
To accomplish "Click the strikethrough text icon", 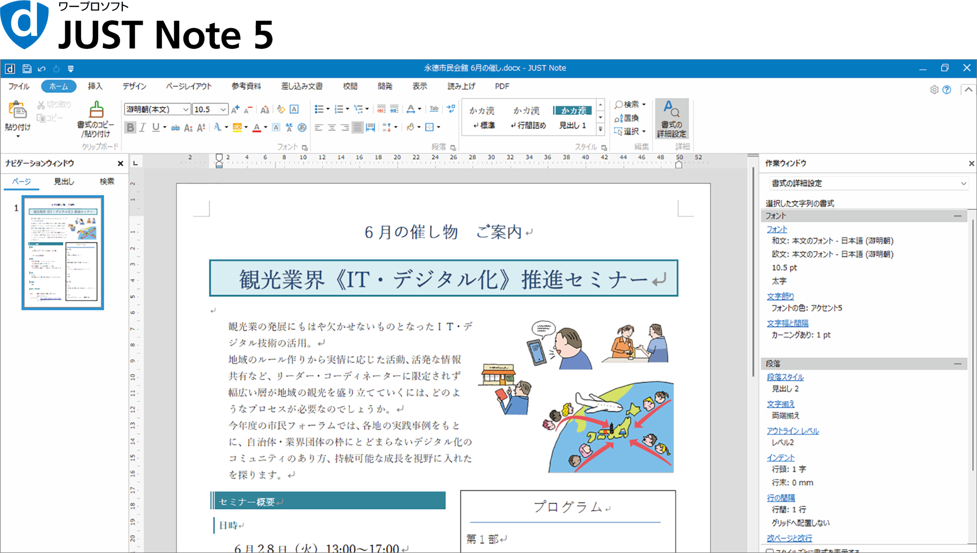I will 175,128.
